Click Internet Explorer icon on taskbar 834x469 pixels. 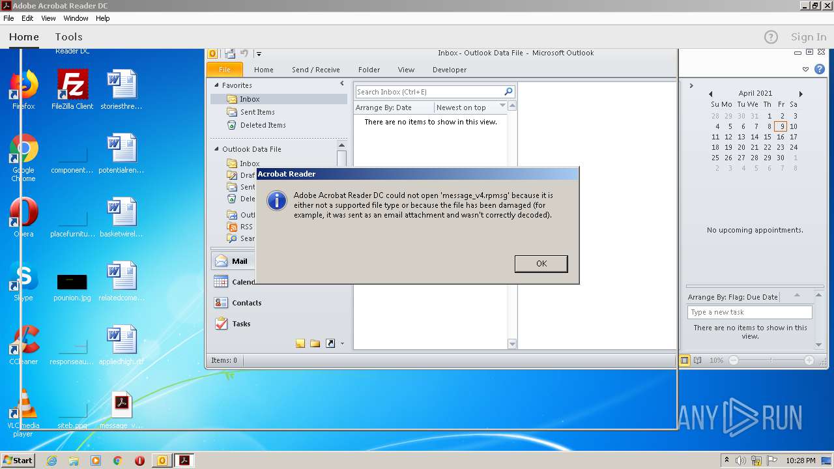(x=51, y=461)
